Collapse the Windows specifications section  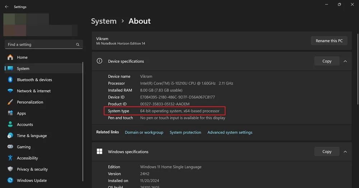click(x=345, y=152)
